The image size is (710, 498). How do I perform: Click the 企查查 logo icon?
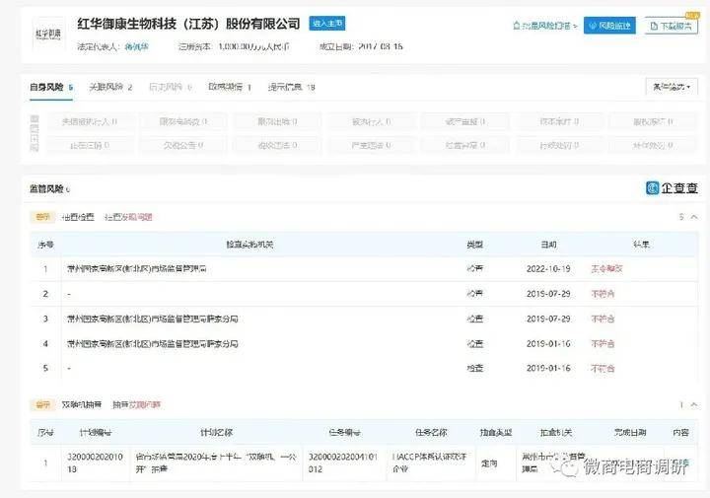(x=653, y=188)
